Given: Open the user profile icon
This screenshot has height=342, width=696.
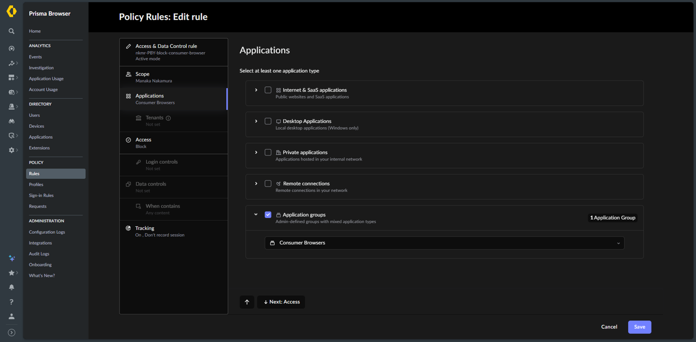Looking at the screenshot, I should (x=11, y=316).
